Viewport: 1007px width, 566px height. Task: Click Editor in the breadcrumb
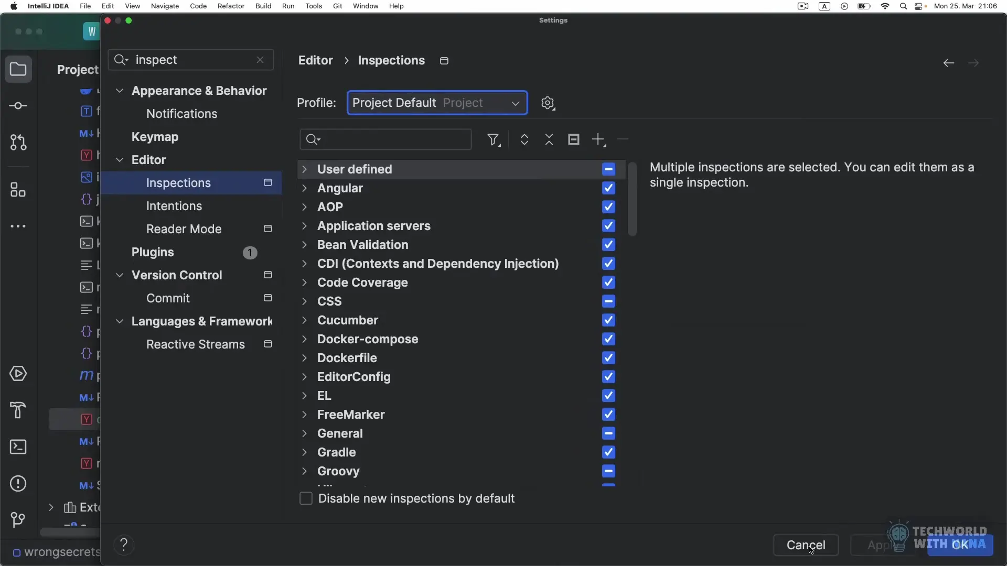tap(315, 60)
